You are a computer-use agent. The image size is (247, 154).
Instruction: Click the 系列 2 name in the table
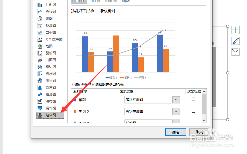pyautogui.click(x=84, y=112)
